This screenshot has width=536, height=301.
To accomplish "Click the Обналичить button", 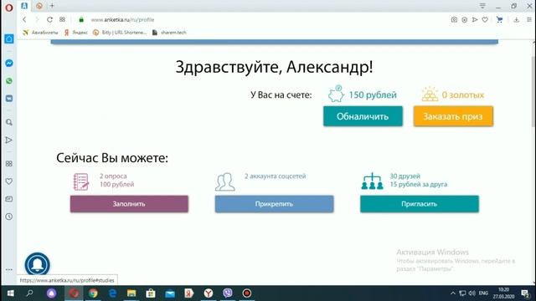I will pyautogui.click(x=363, y=116).
